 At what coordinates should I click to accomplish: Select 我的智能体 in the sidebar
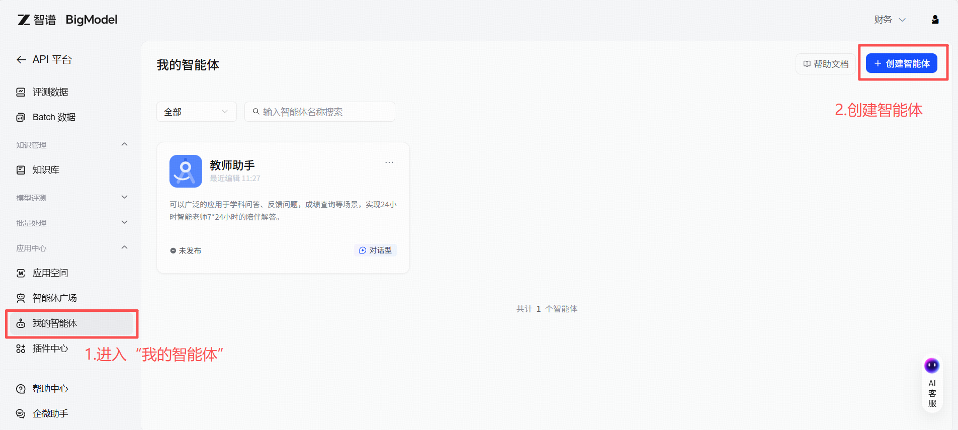click(x=55, y=323)
